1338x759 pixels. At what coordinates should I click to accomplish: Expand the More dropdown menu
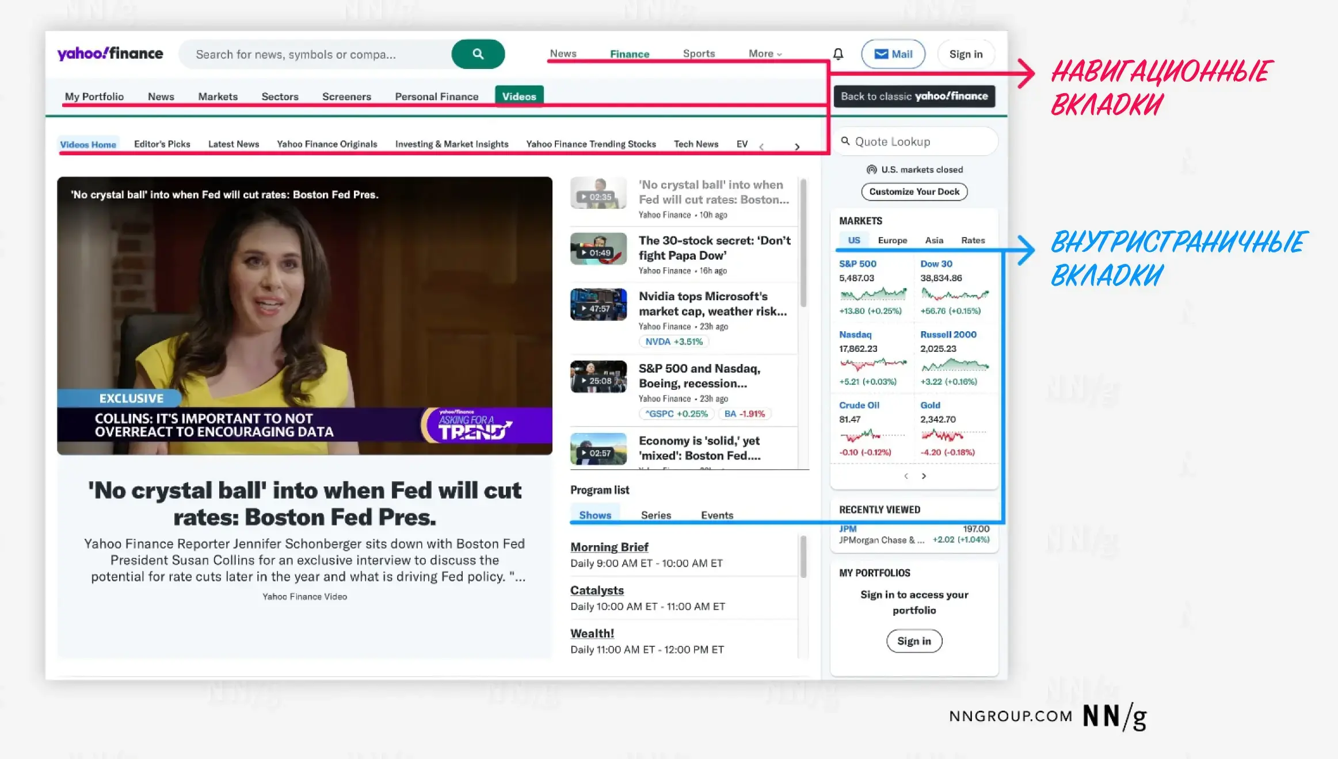pos(765,53)
